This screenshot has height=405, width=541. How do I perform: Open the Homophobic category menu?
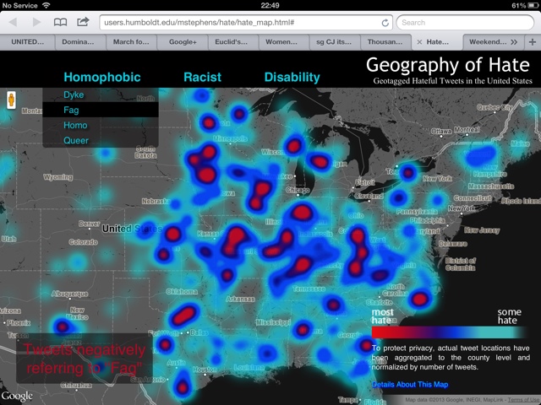click(102, 77)
